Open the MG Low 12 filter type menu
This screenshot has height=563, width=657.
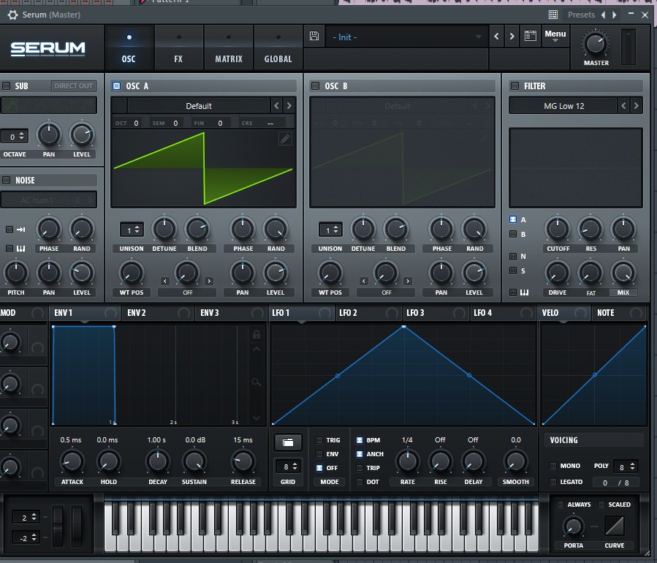pos(563,106)
